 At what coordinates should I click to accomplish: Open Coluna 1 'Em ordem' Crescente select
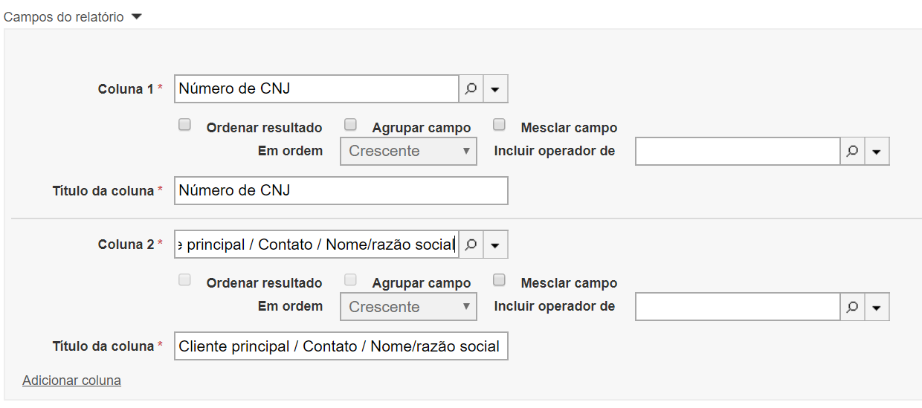pyautogui.click(x=408, y=151)
